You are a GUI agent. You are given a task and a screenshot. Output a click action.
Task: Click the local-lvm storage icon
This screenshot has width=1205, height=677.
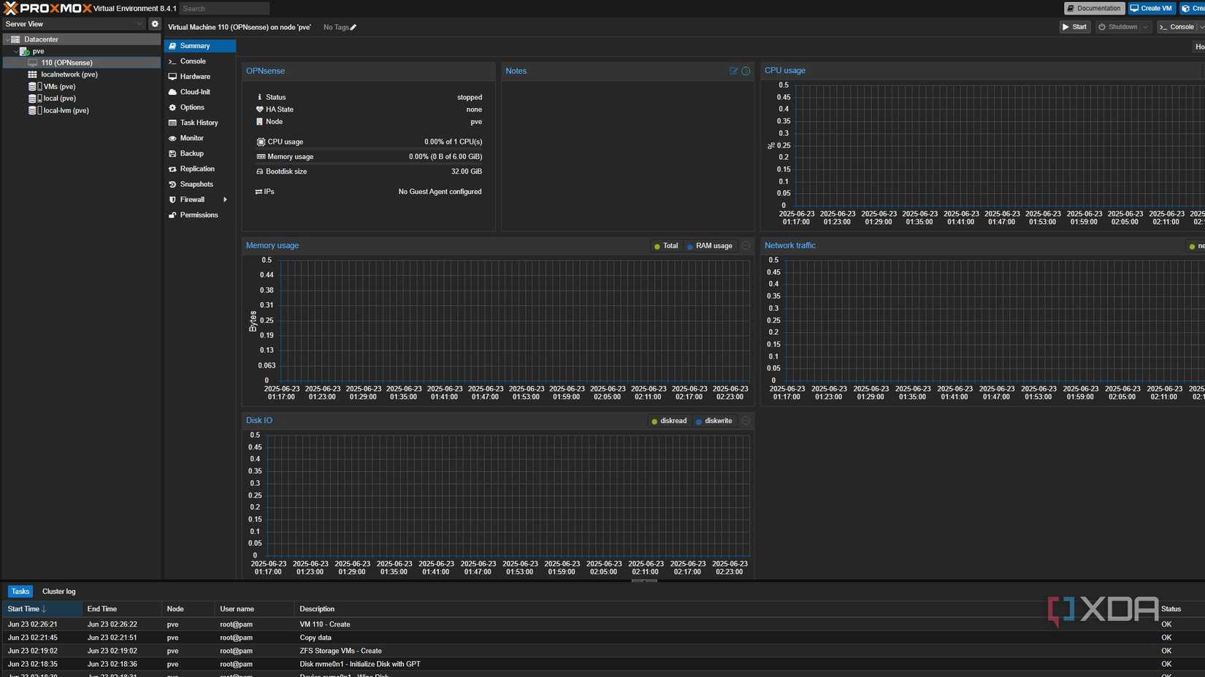tap(32, 110)
